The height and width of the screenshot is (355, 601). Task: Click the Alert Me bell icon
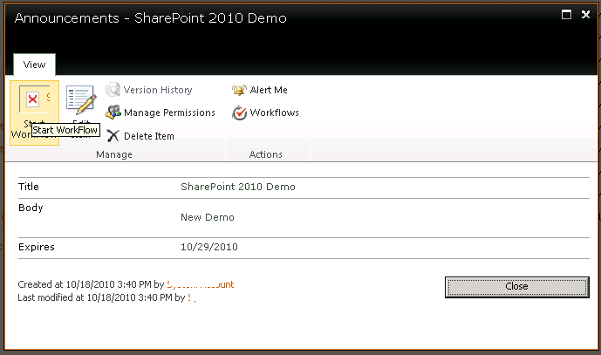click(x=238, y=90)
